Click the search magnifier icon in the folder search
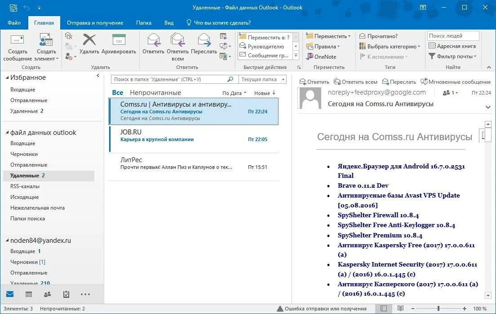Image resolution: width=496 pixels, height=314 pixels. [230, 79]
